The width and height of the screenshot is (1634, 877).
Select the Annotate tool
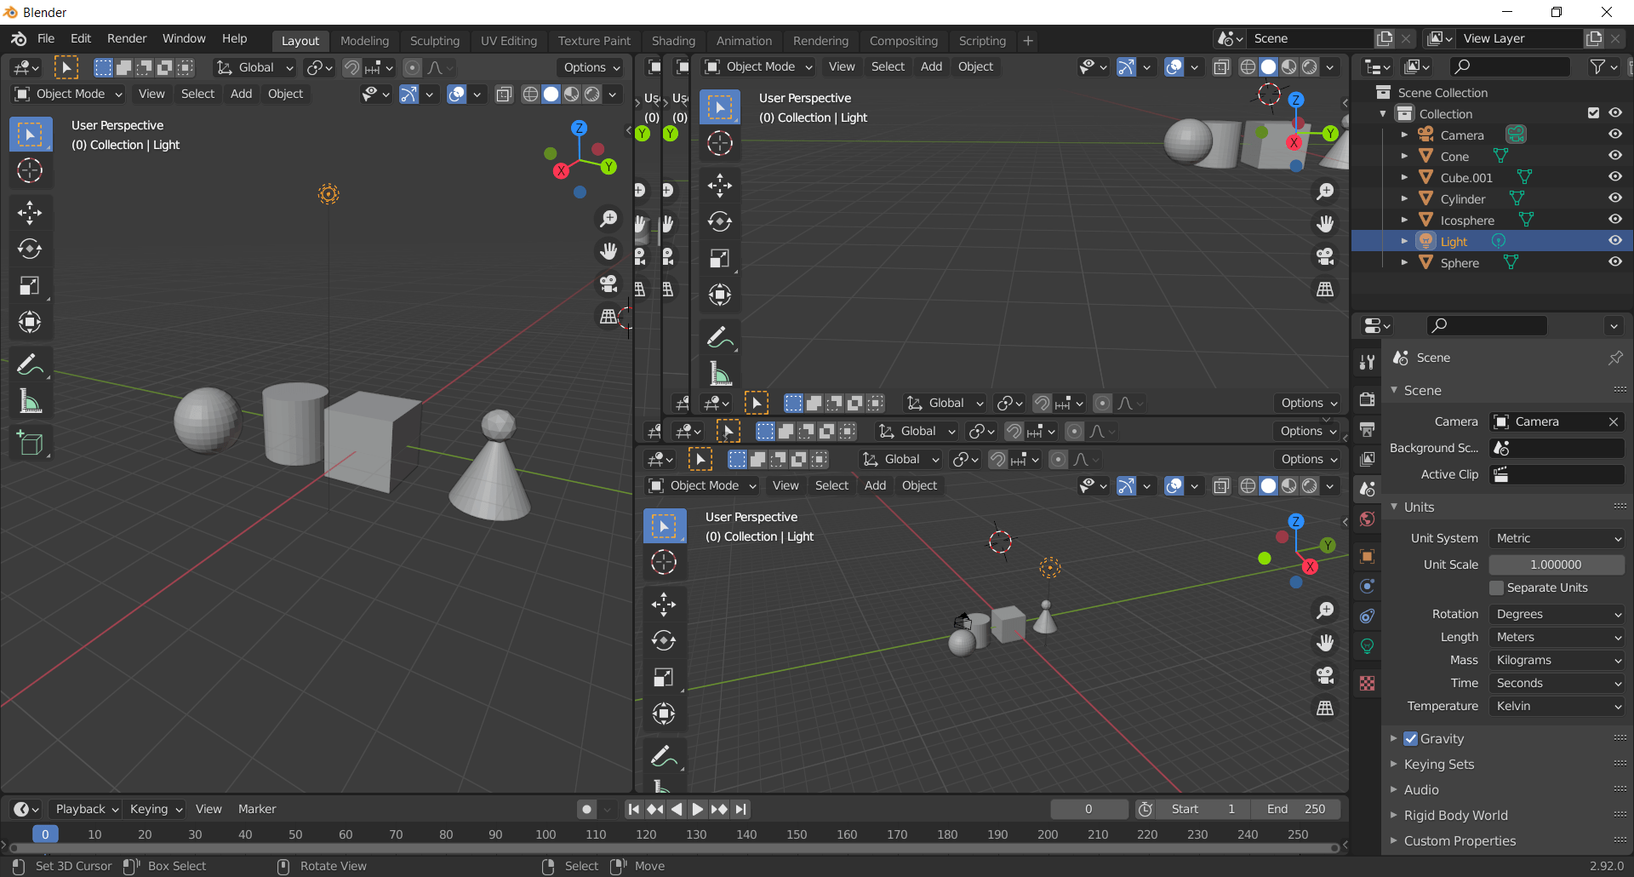coord(31,364)
